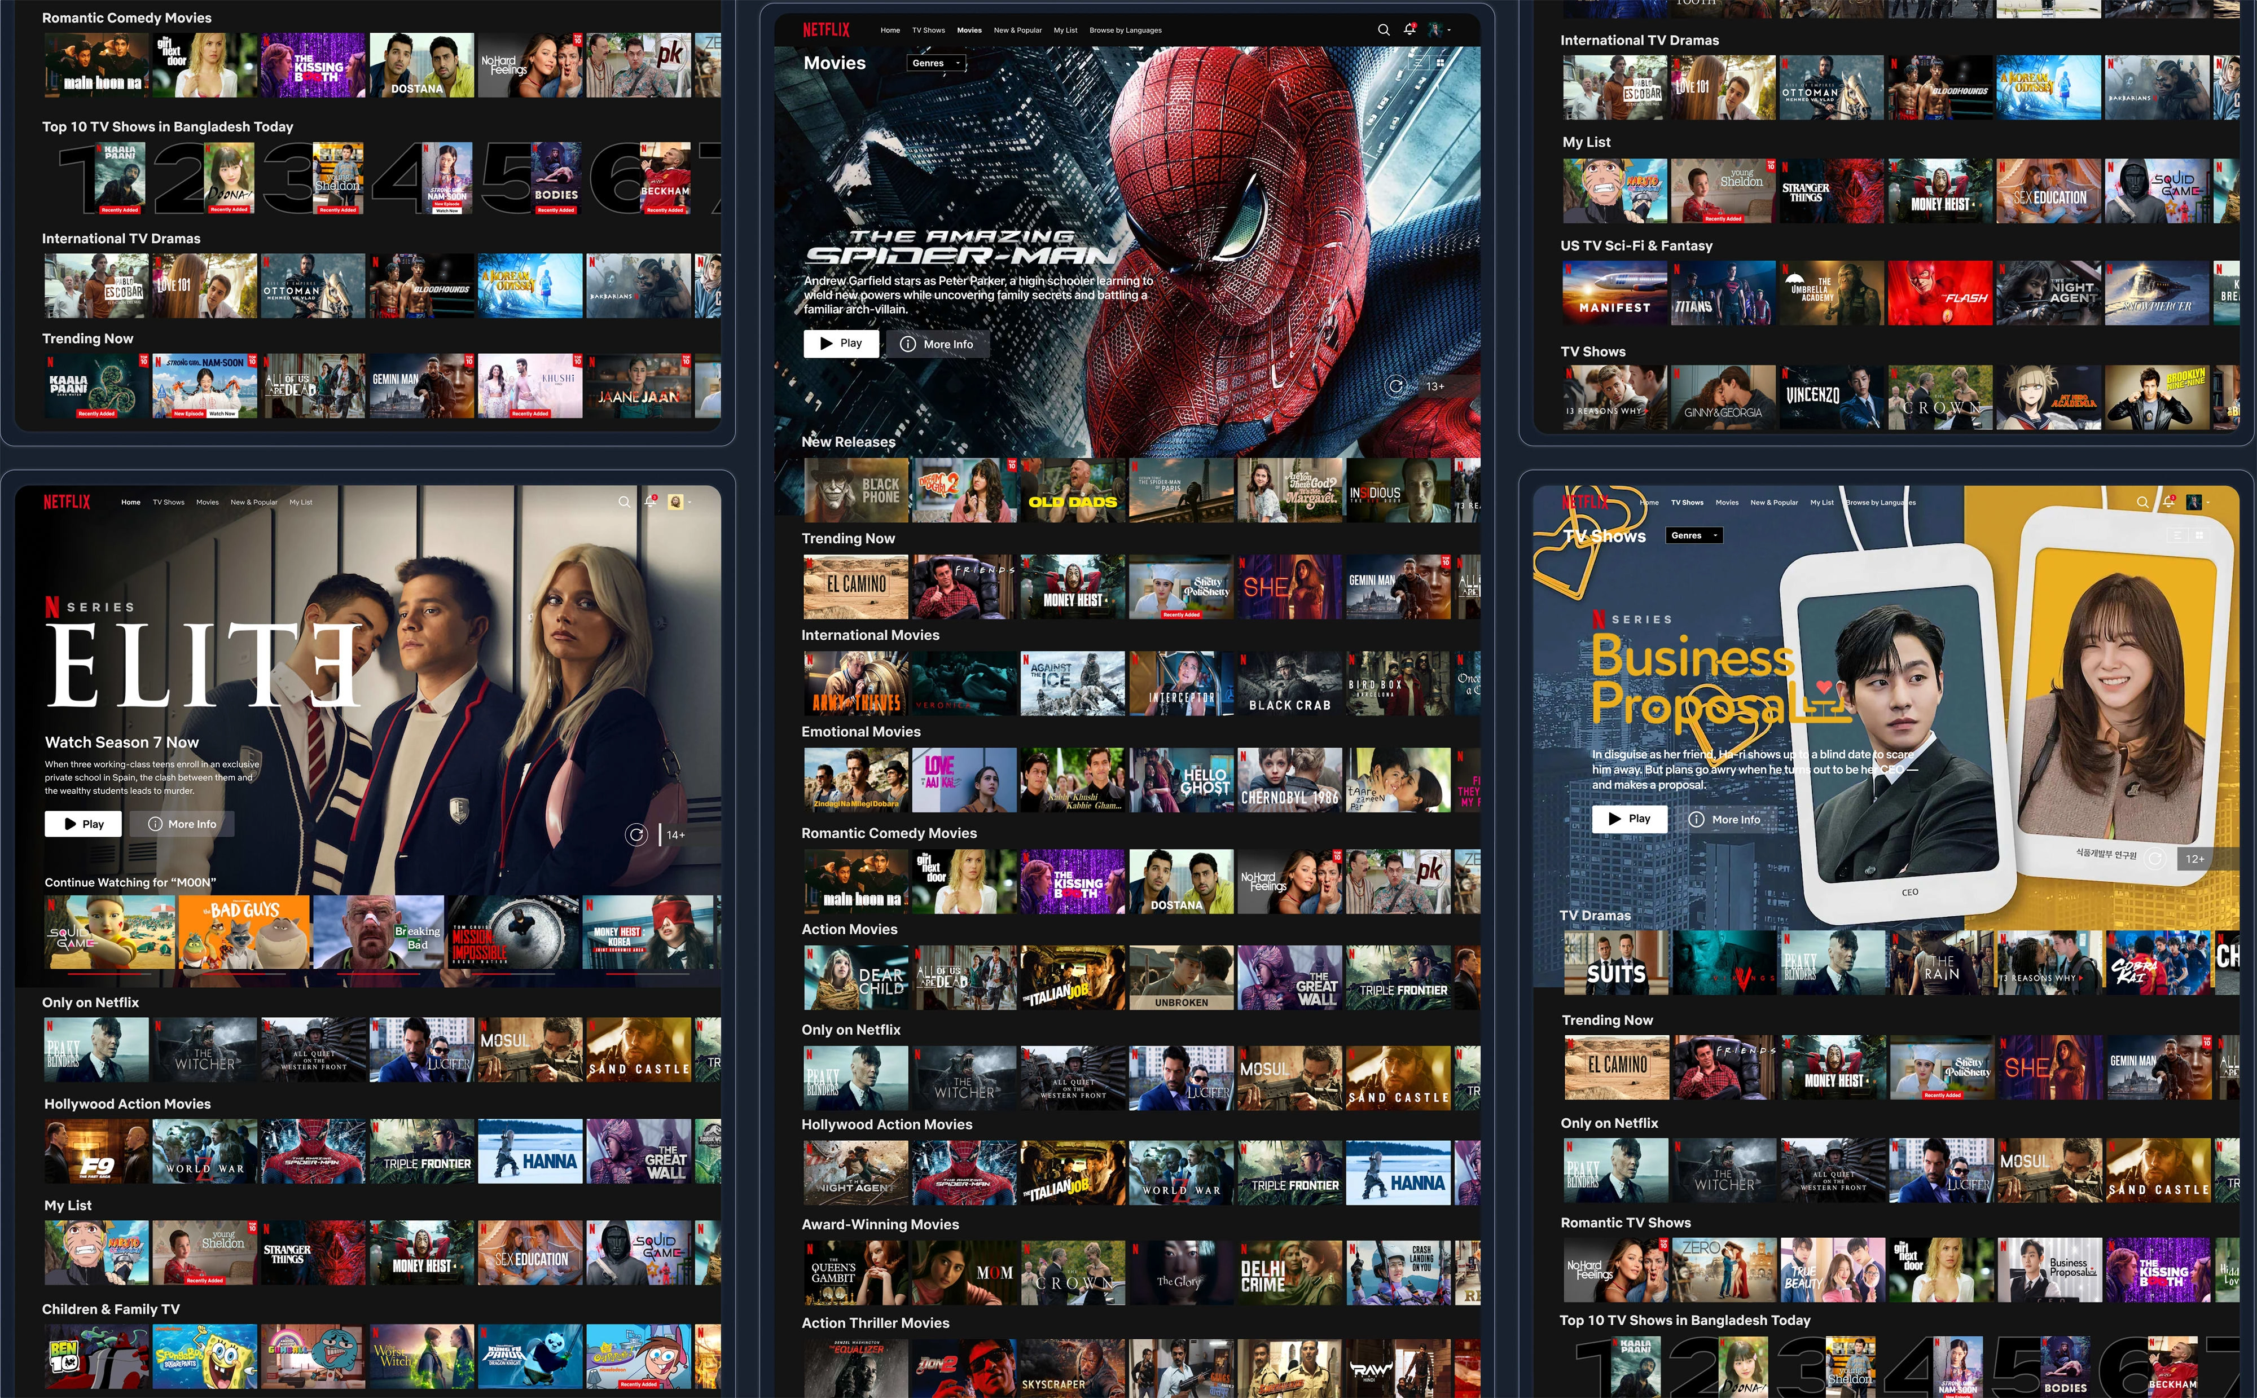Open notifications bell on the Movies page
The image size is (2257, 1398).
(1409, 29)
